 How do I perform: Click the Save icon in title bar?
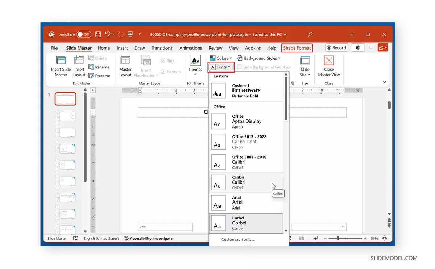point(98,34)
